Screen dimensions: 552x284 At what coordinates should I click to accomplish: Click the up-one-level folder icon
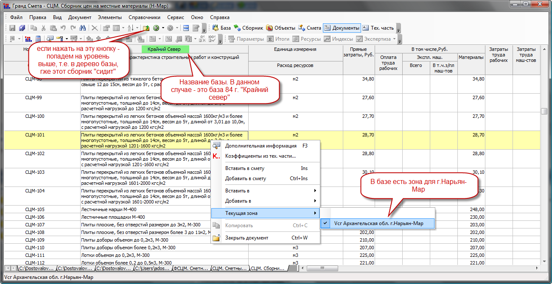click(x=146, y=28)
